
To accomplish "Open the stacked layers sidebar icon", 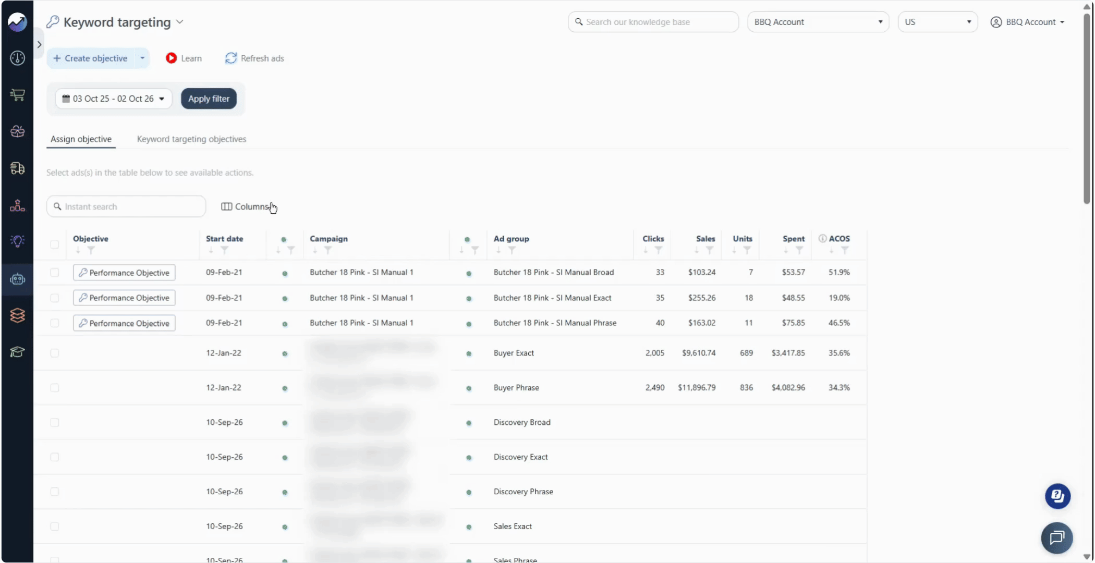I will (17, 315).
